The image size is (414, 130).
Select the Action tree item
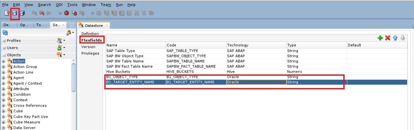pos(19,61)
